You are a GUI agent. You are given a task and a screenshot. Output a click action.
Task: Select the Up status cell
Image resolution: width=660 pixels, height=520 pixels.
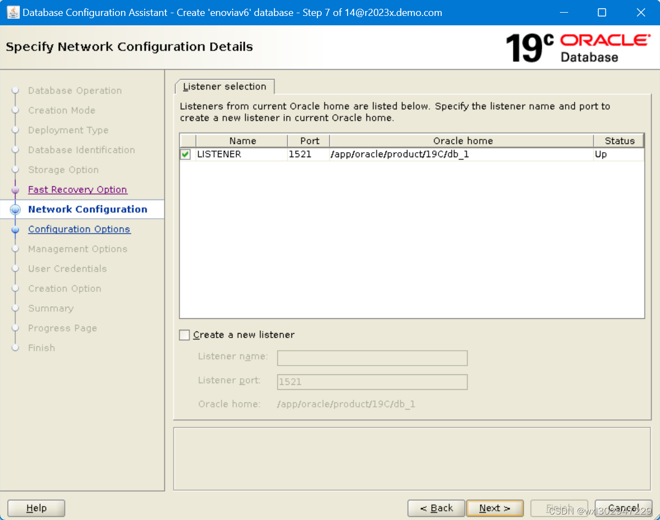pos(619,154)
